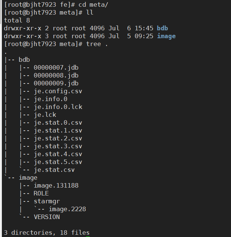Click the je.lck file entry
Image resolution: width=231 pixels, height=237 pixels.
click(x=45, y=115)
